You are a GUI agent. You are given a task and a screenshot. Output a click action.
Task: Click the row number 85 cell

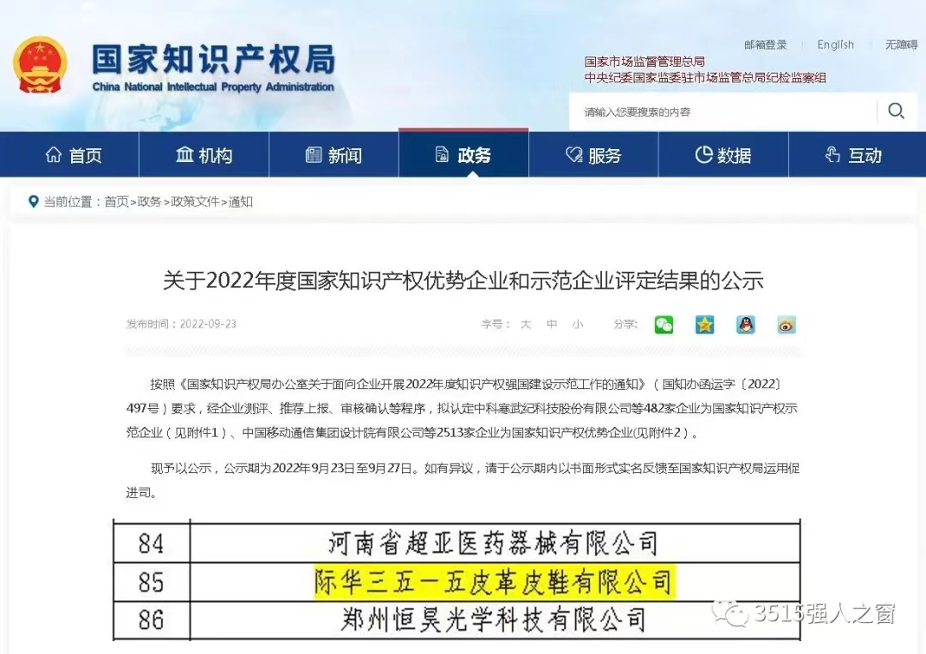(x=151, y=582)
